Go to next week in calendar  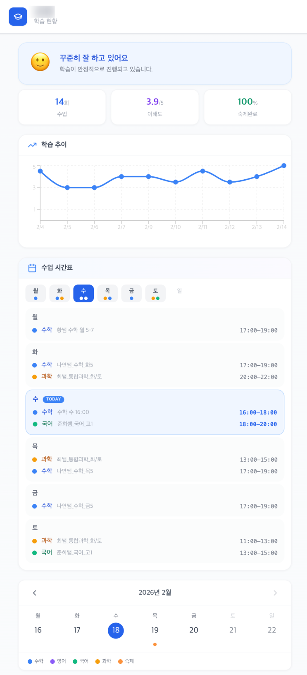point(275,593)
